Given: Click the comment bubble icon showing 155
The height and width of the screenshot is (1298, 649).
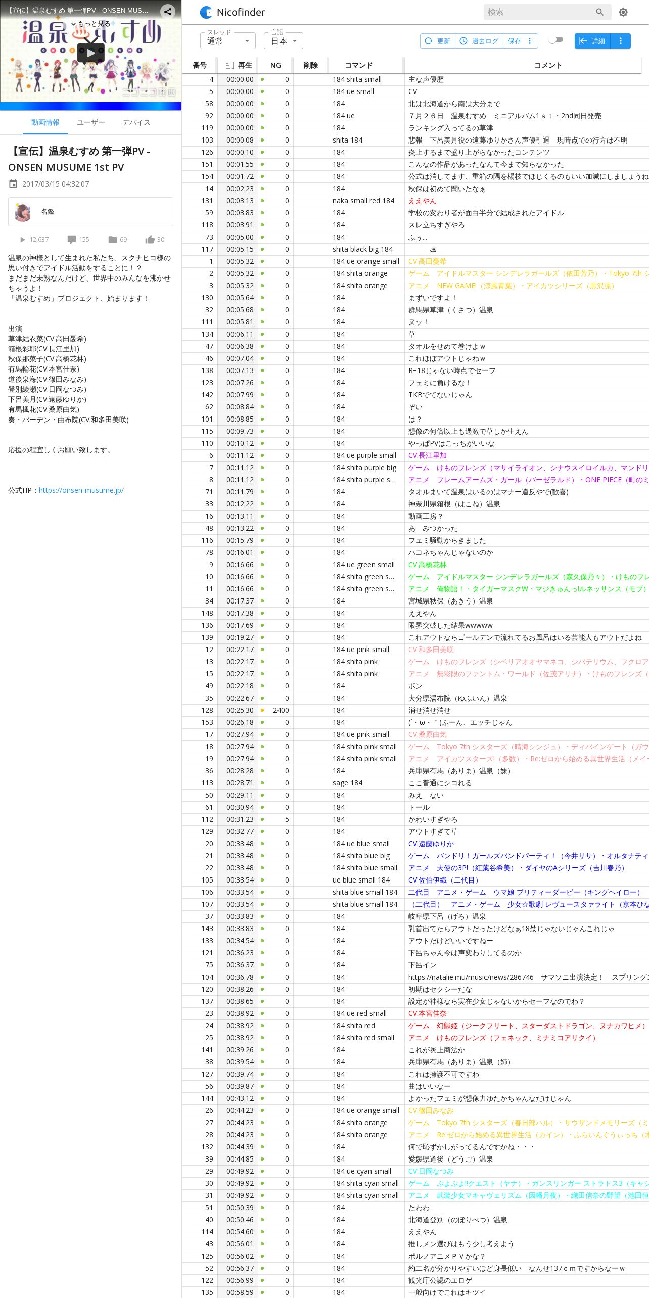Looking at the screenshot, I should click(72, 240).
